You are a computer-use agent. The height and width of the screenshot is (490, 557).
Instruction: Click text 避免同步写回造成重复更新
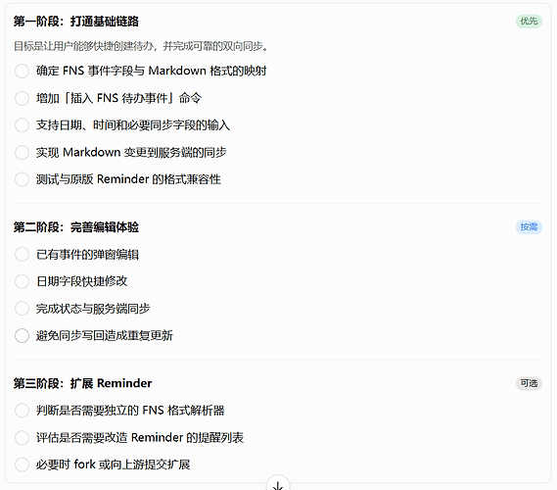click(x=104, y=335)
